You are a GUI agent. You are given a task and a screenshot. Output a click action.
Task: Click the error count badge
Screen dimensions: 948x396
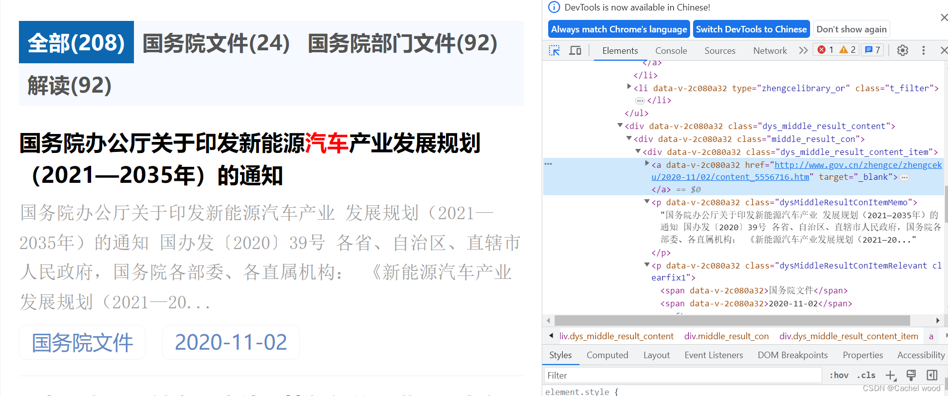click(x=826, y=50)
